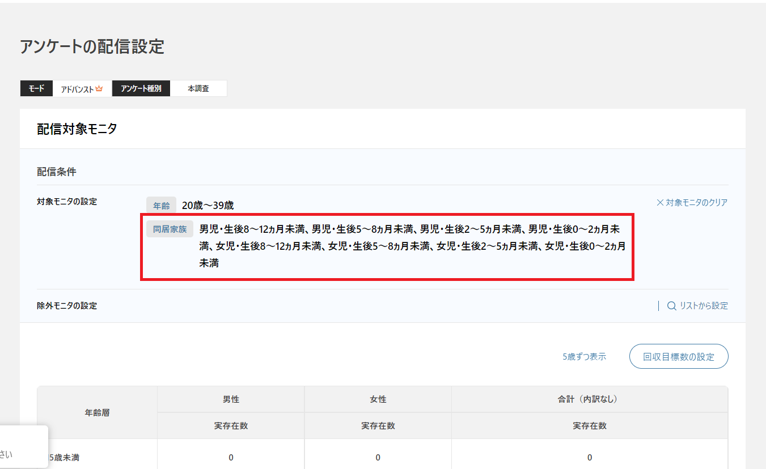Screen dimensions: 766x469
Task: Switch view with 5歳ずつ表示 link
Action: (584, 357)
